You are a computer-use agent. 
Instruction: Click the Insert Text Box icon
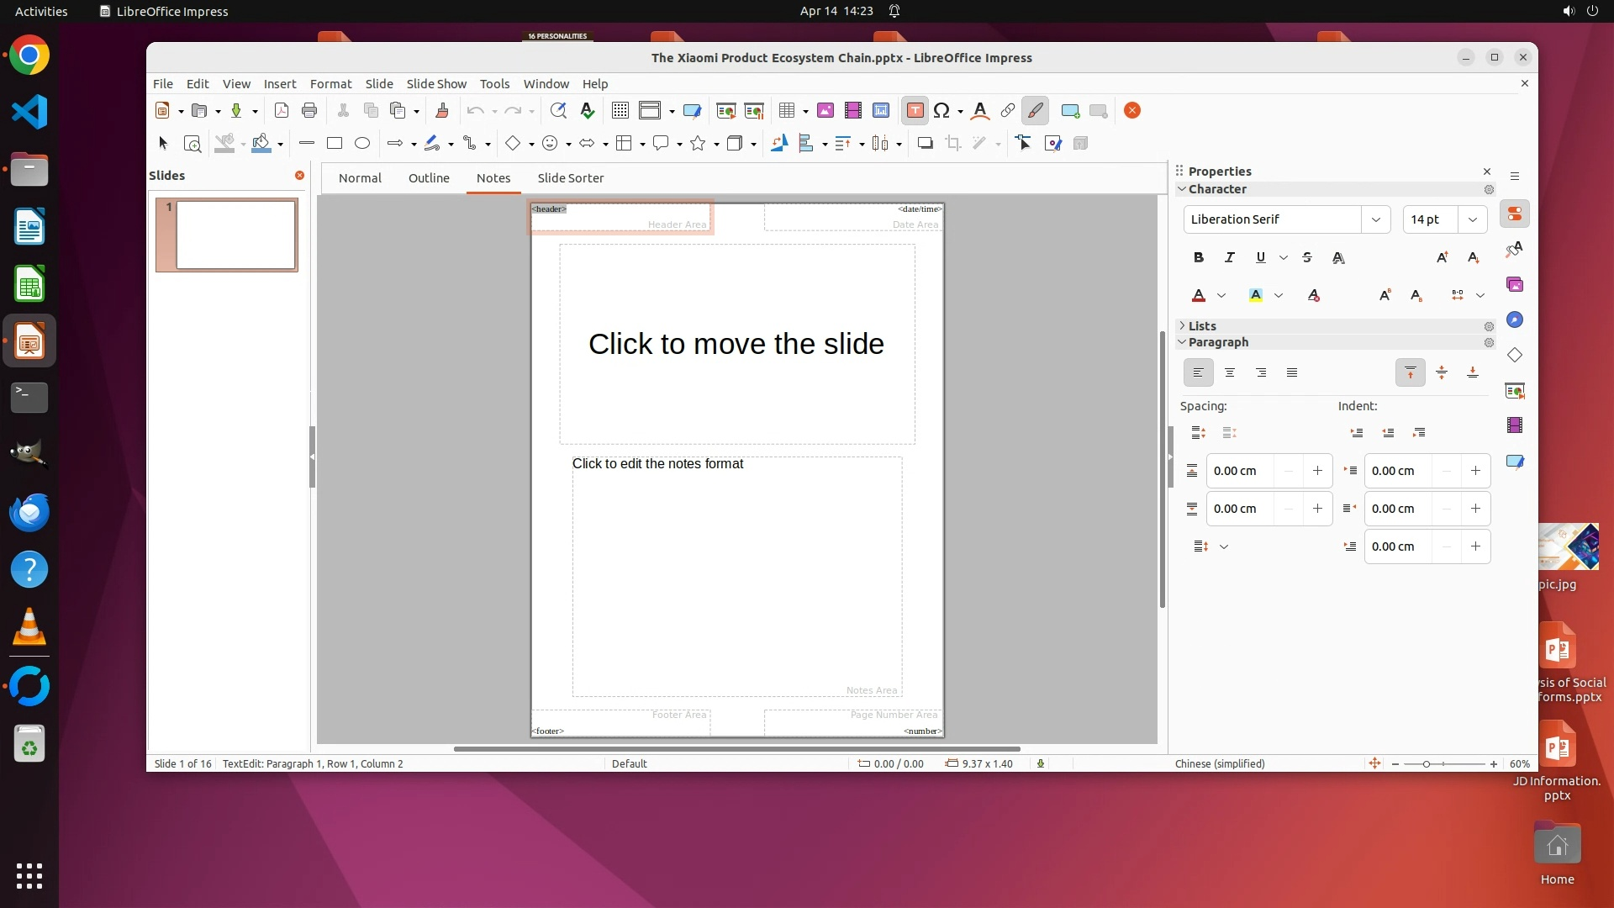tap(915, 111)
